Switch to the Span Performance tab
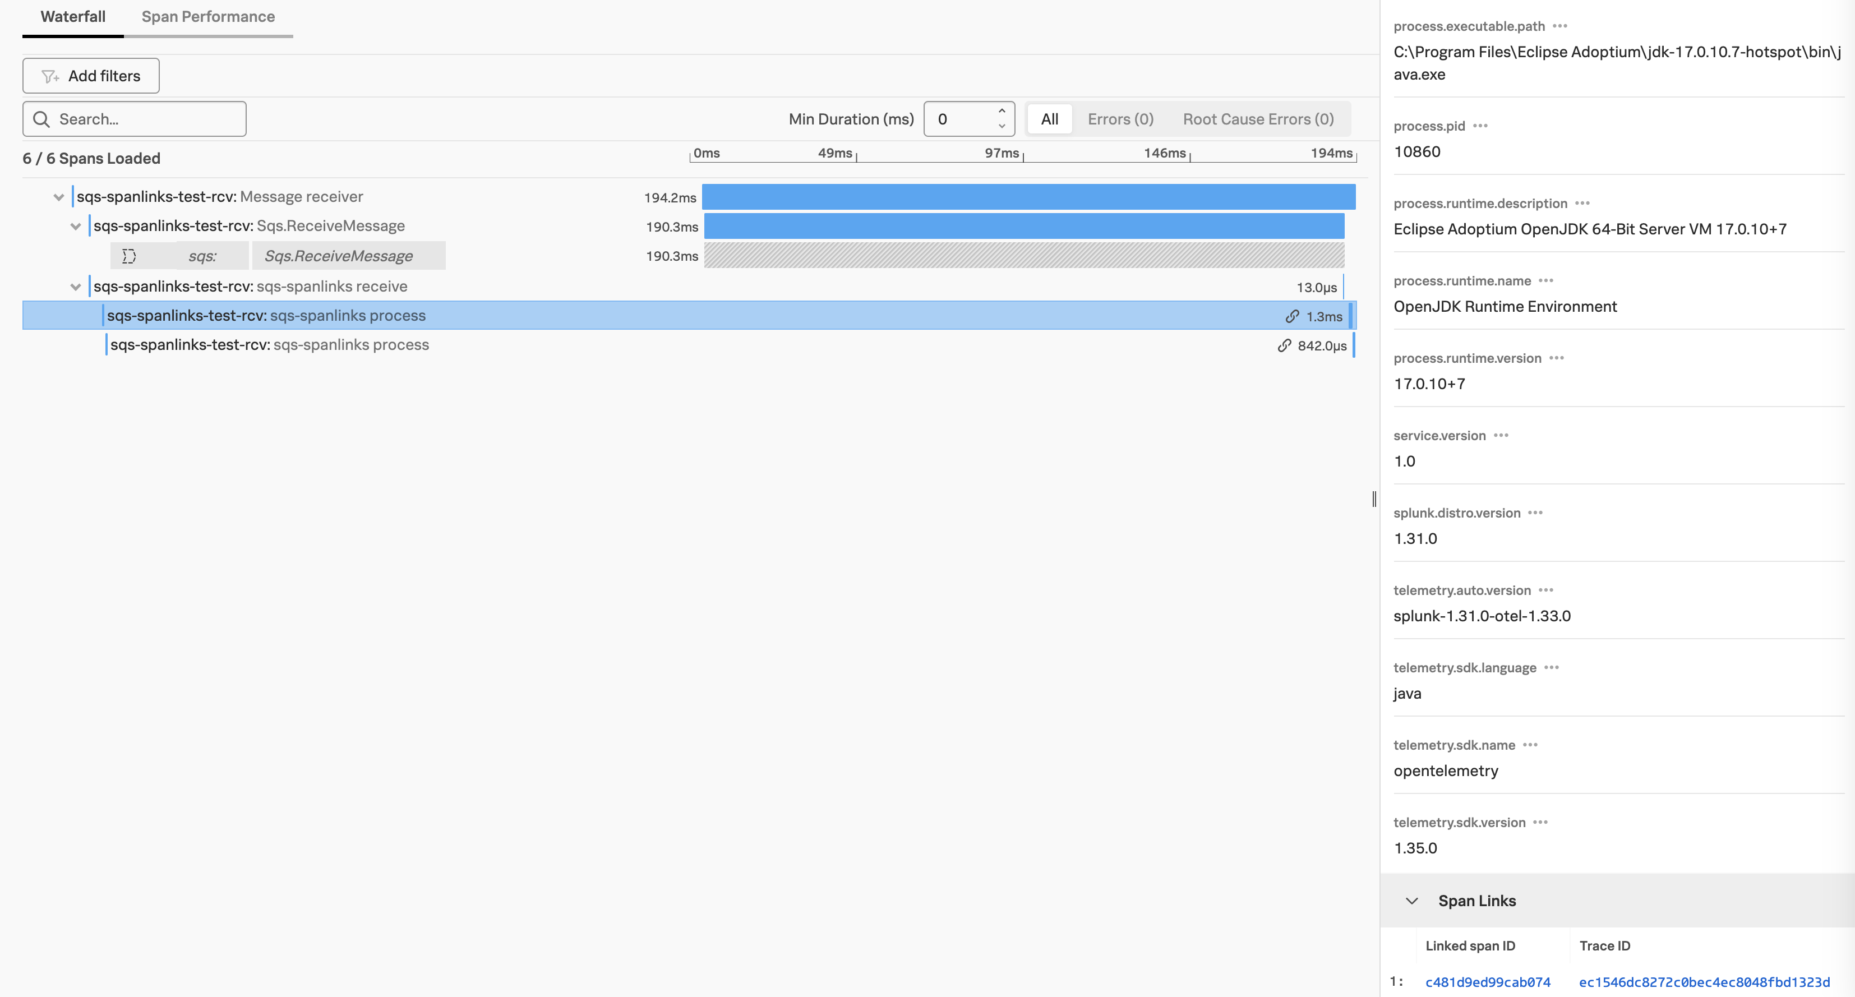The image size is (1855, 997). pos(208,16)
